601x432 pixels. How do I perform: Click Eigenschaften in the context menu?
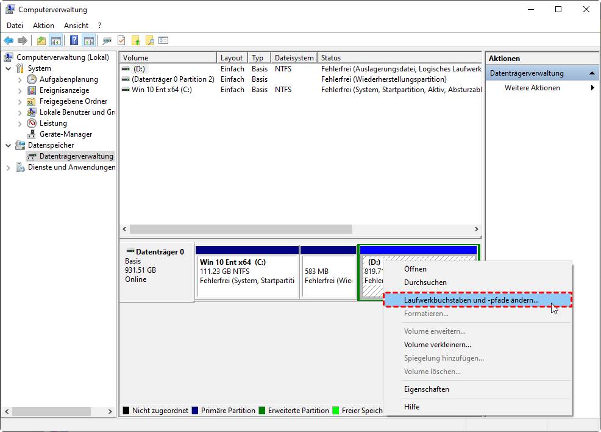click(x=426, y=389)
